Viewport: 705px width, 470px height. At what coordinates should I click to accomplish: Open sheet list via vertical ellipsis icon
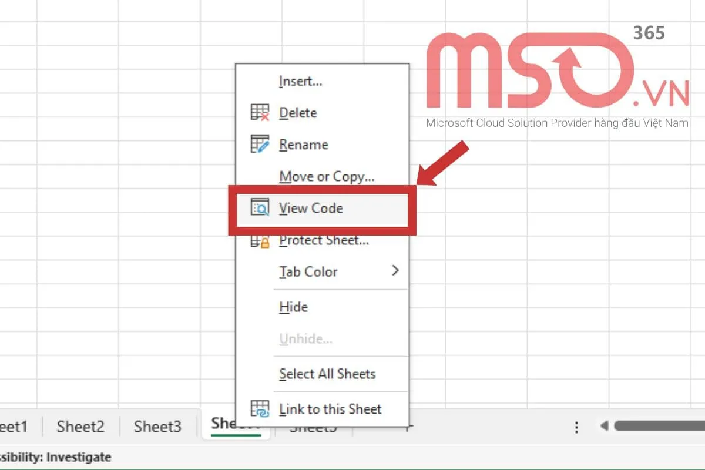pyautogui.click(x=576, y=427)
